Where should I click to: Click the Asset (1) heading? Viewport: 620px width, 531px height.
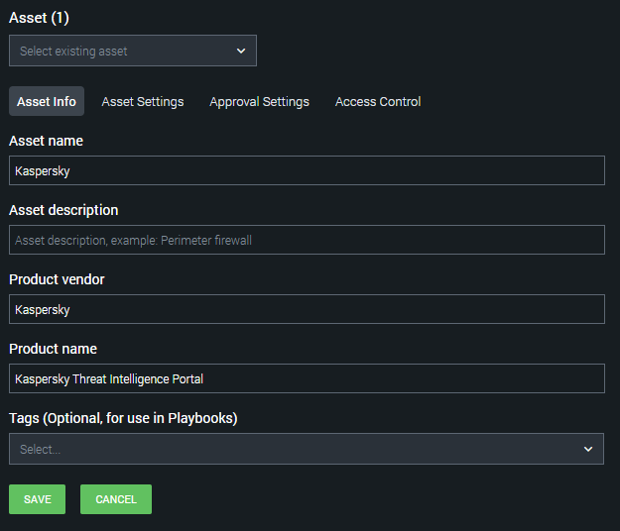coord(40,17)
